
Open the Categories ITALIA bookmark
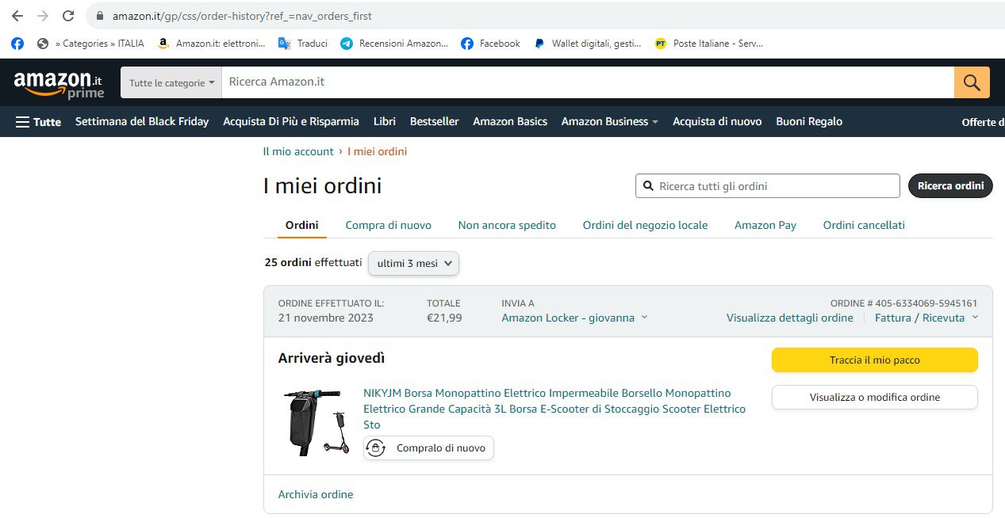[91, 44]
